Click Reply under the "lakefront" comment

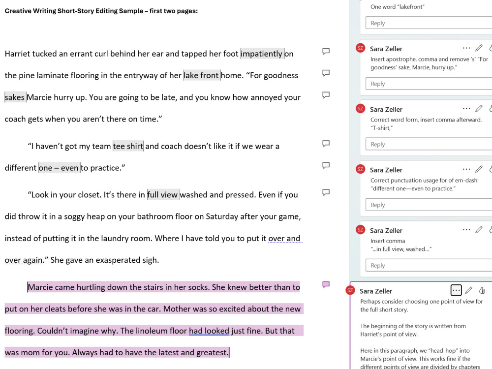coord(428,23)
